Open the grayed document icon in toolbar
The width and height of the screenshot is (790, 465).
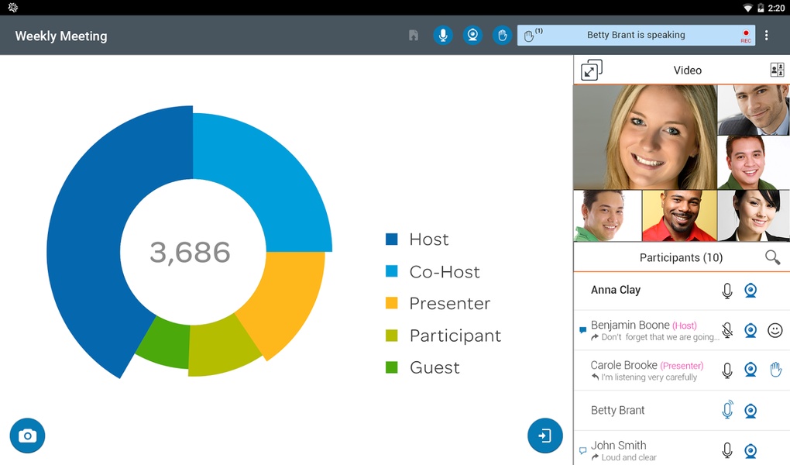tap(414, 36)
